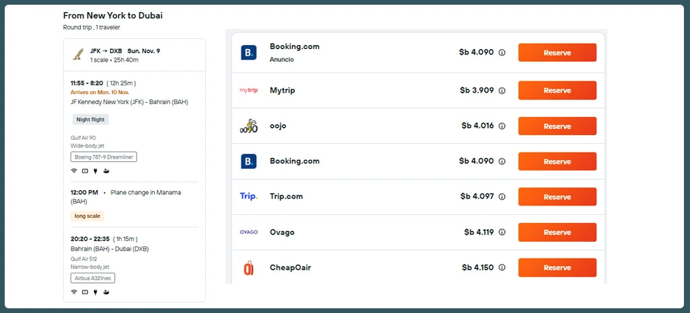This screenshot has width=690, height=313.
Task: Click meal icon for Boeing 787-9 flight
Action: point(106,171)
